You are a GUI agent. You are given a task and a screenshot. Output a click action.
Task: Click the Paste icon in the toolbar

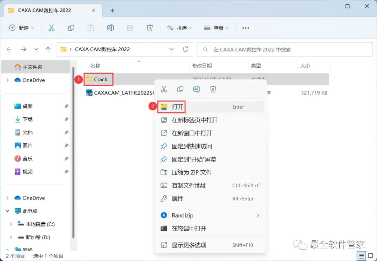click(91, 28)
